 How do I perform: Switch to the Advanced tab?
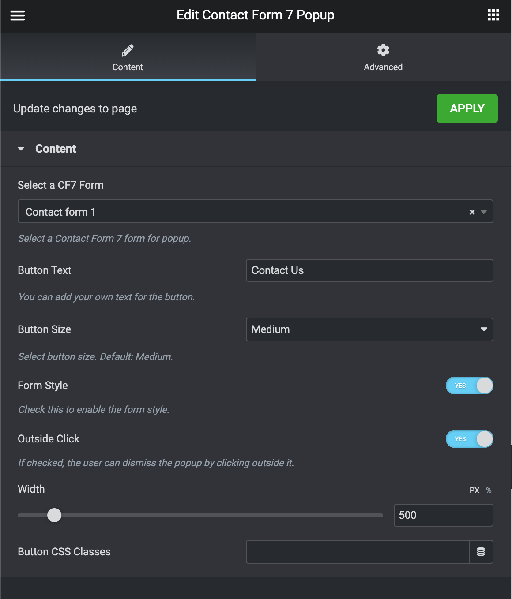[383, 67]
